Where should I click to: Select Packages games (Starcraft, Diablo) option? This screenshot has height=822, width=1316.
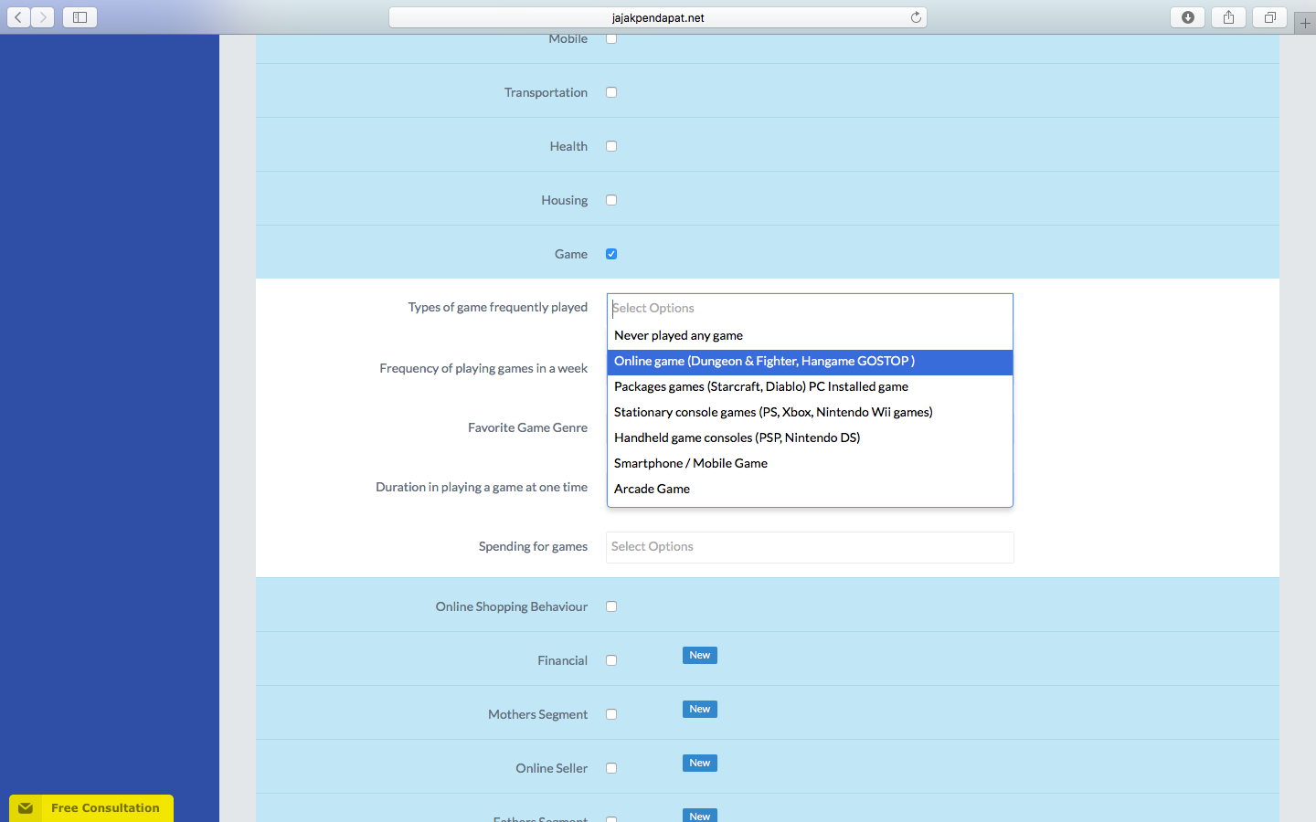(x=810, y=387)
